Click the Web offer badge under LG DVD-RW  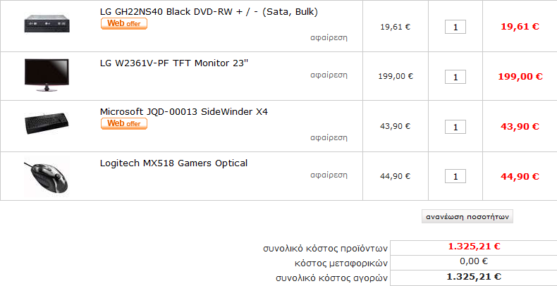click(124, 24)
